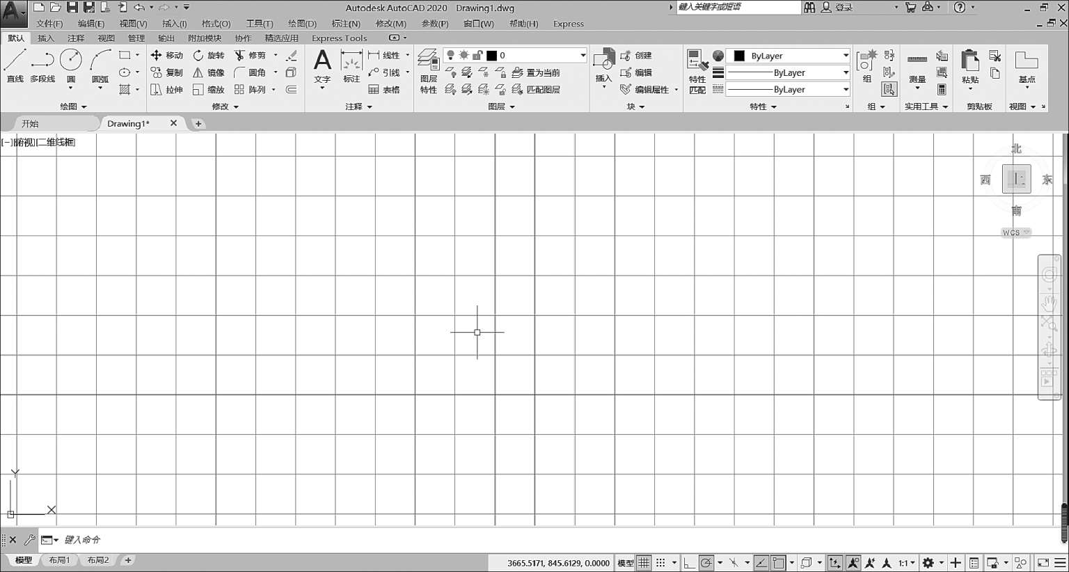The height and width of the screenshot is (572, 1069).
Task: Open Layer Properties (图层特性) manager
Action: 429,71
